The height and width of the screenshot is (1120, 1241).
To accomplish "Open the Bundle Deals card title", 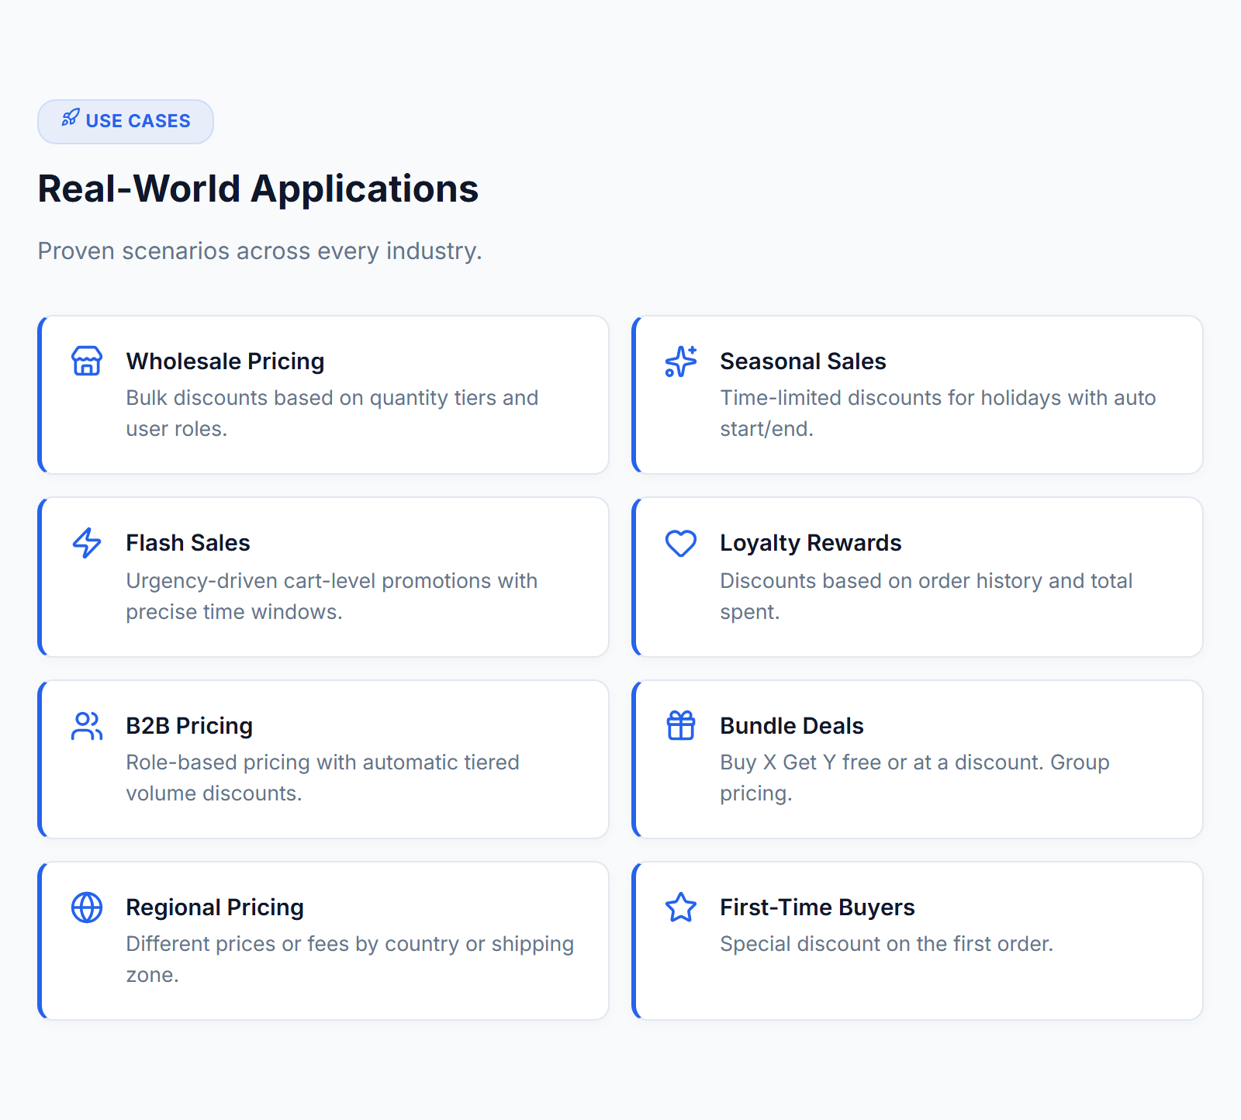I will pos(792,726).
